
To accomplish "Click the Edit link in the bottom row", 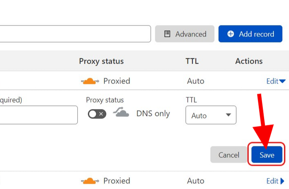I will click(x=272, y=181).
